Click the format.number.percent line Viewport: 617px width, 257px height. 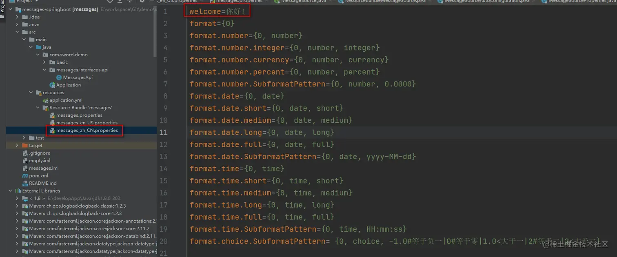click(284, 72)
